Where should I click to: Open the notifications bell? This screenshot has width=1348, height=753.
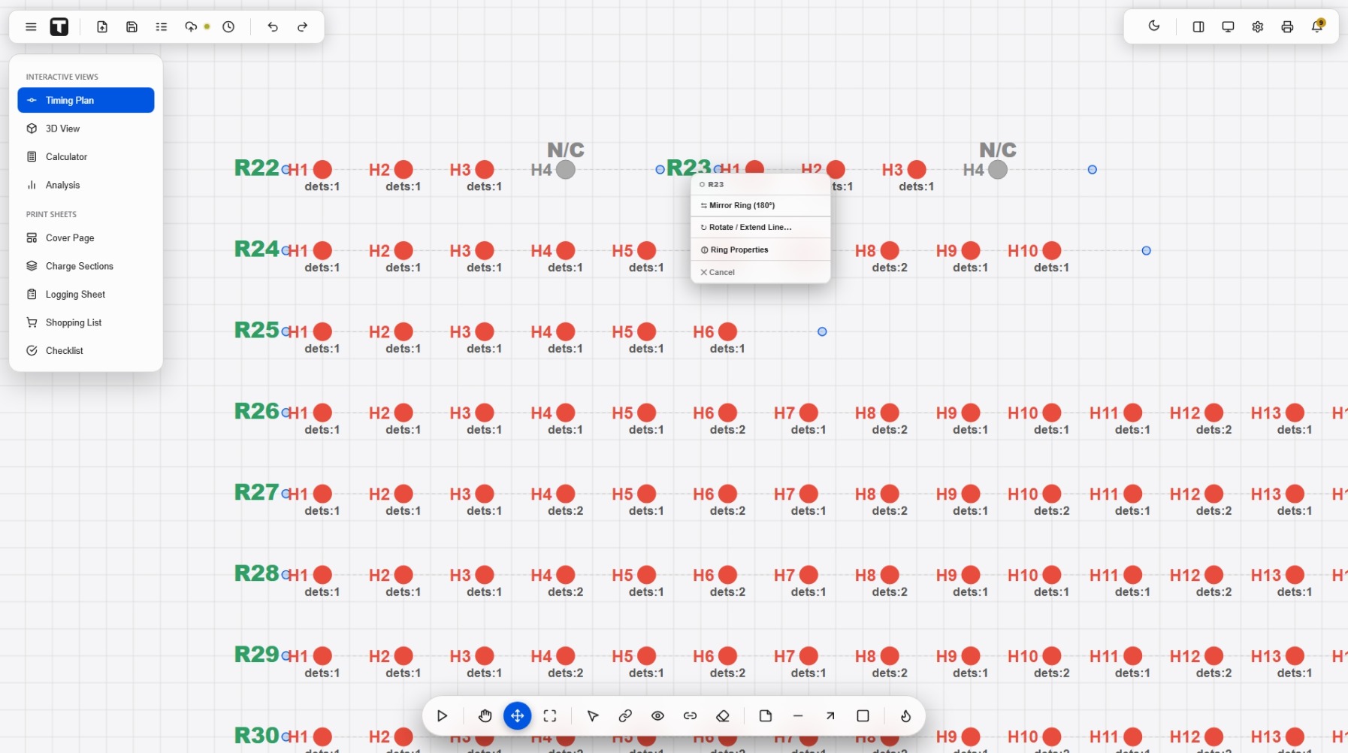click(1316, 27)
